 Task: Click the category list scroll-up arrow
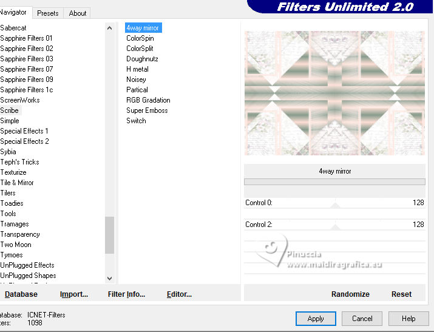pyautogui.click(x=109, y=28)
